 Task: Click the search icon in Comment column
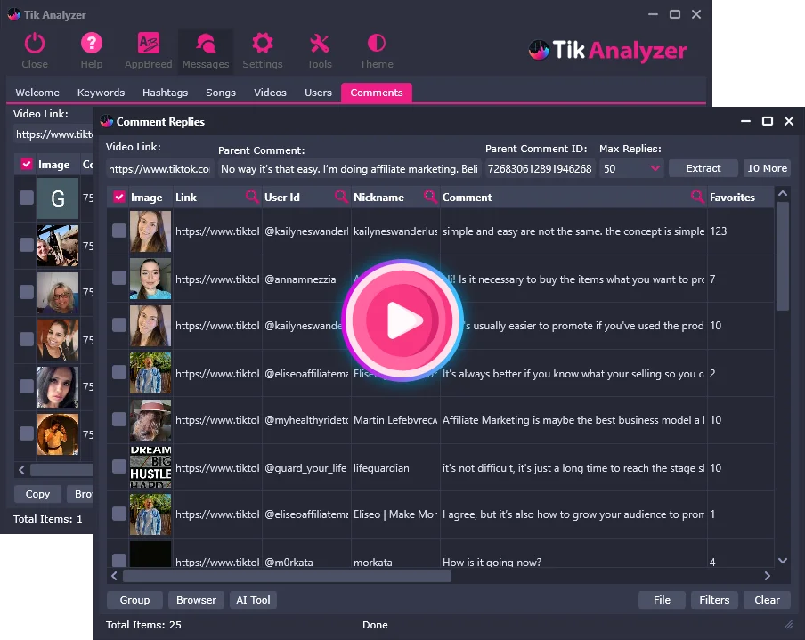[x=698, y=197]
